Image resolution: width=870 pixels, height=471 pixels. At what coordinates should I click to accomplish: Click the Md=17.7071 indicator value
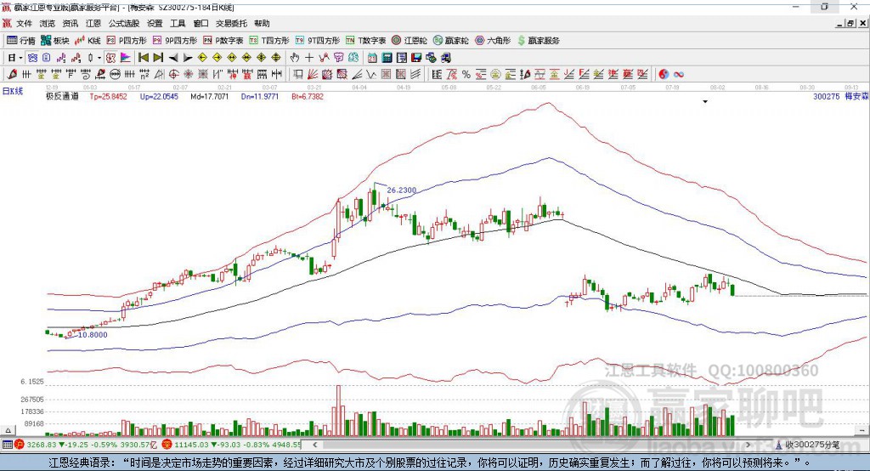(209, 97)
